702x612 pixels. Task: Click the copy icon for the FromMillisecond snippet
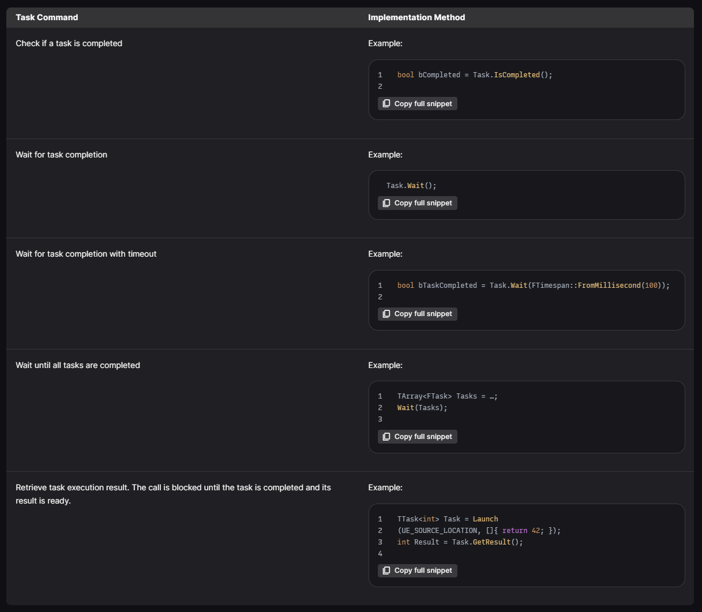point(386,314)
